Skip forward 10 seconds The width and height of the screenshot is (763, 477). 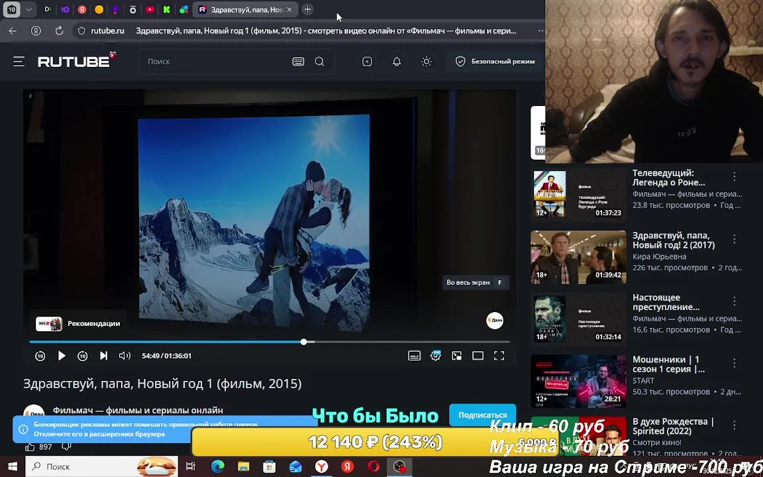point(83,356)
